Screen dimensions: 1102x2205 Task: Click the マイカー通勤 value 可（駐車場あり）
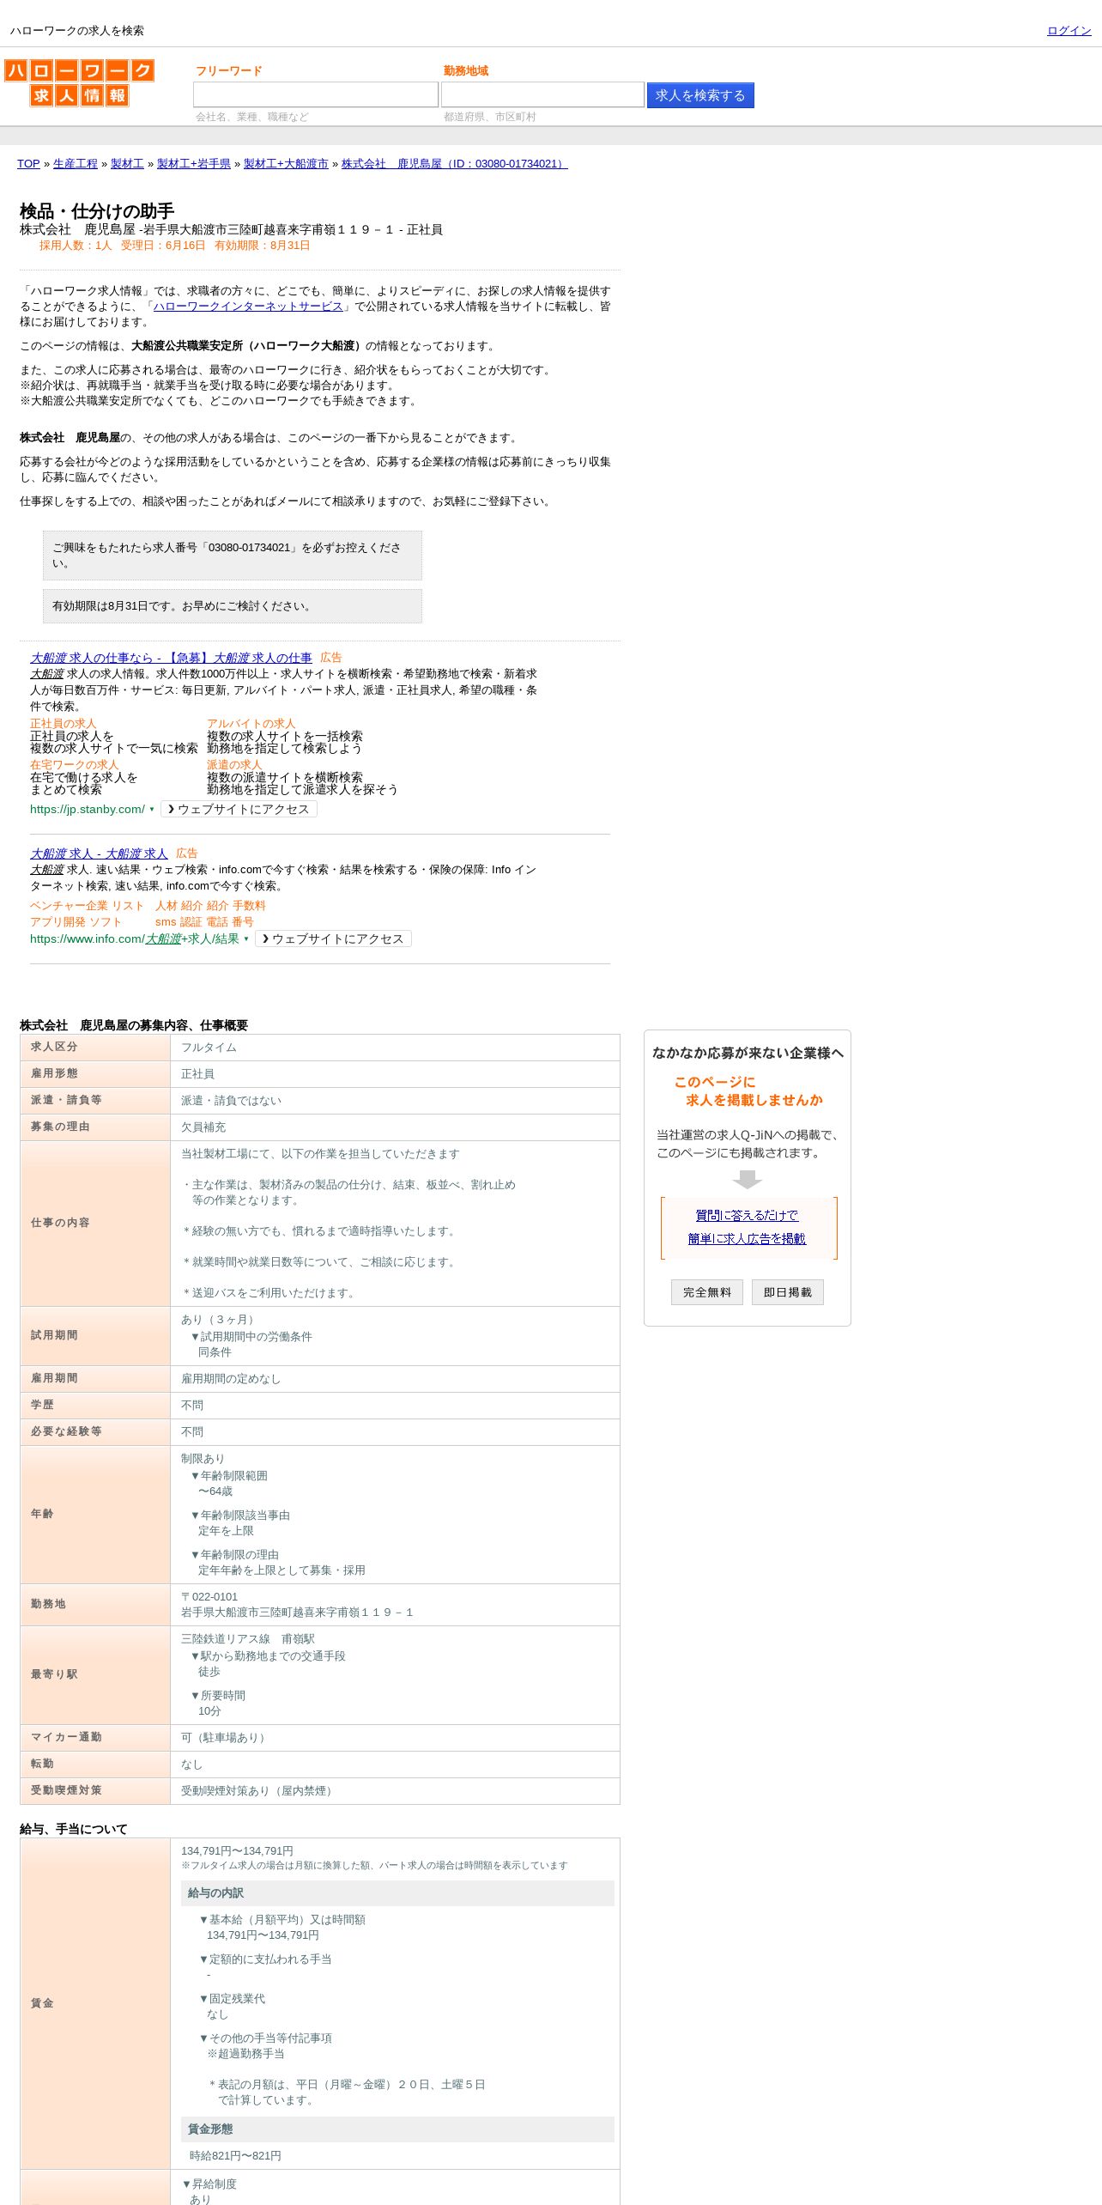(226, 1738)
